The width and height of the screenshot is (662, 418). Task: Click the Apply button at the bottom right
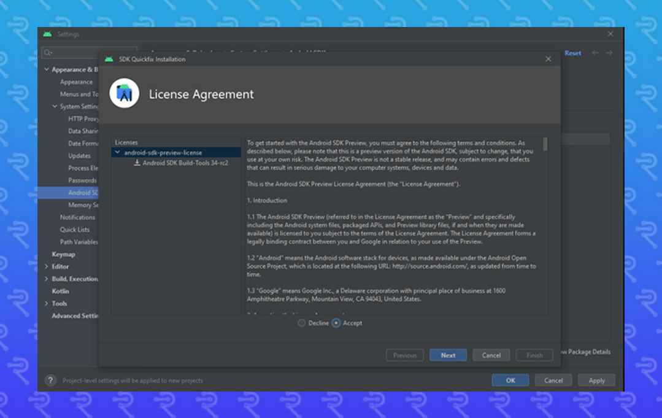pos(596,380)
